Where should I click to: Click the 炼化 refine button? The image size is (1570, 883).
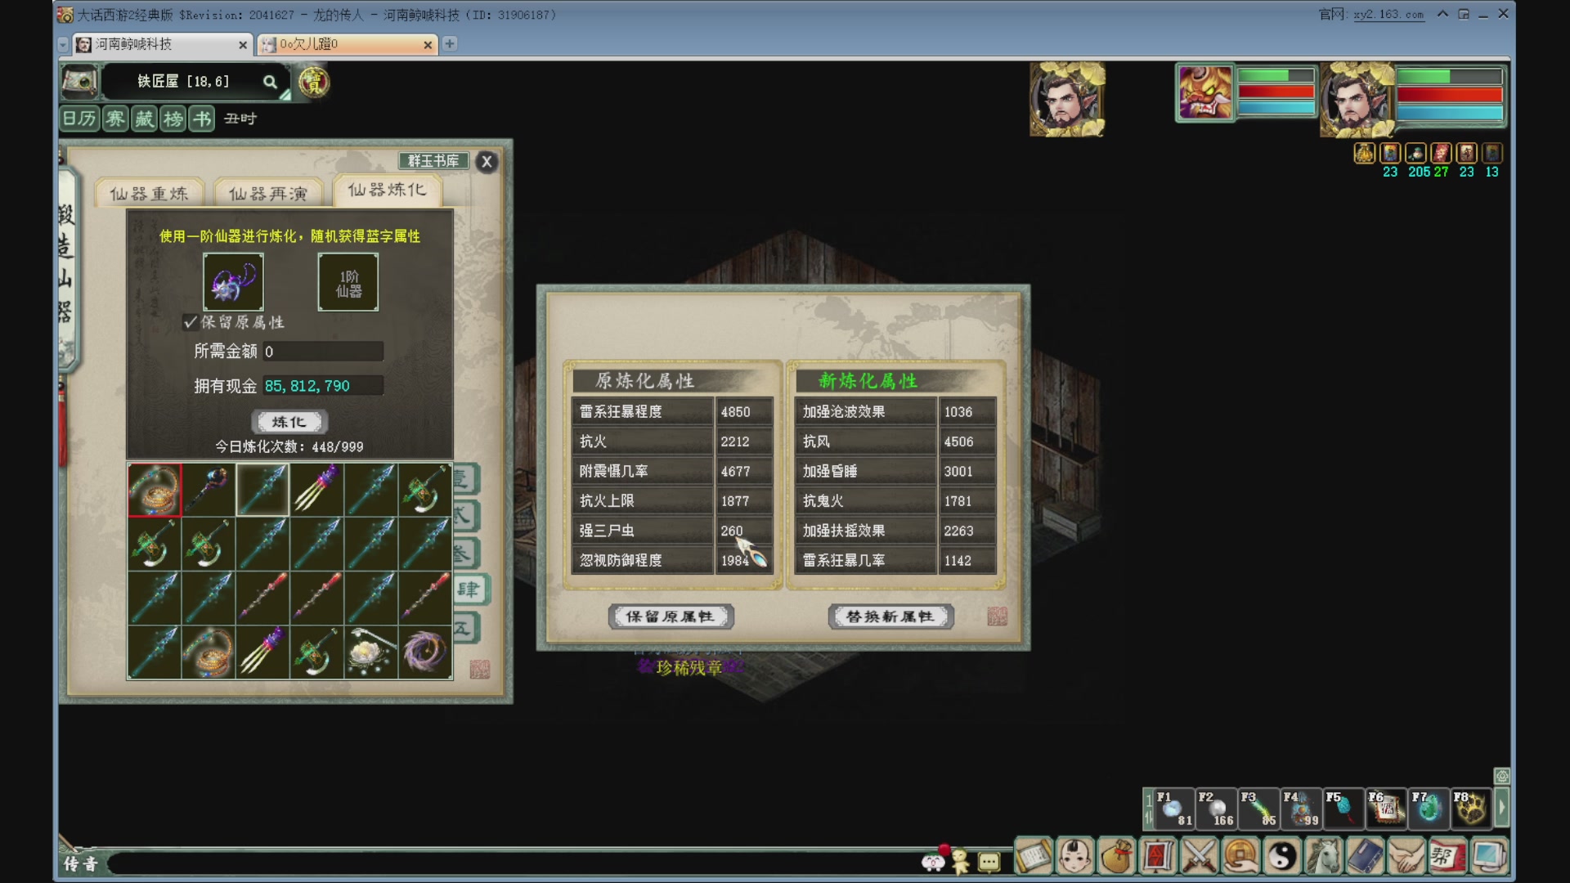(289, 422)
